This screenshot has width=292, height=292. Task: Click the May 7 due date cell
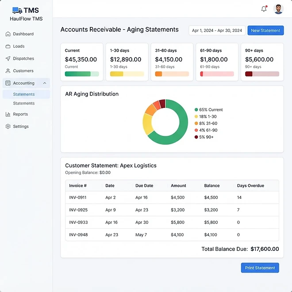(141, 235)
